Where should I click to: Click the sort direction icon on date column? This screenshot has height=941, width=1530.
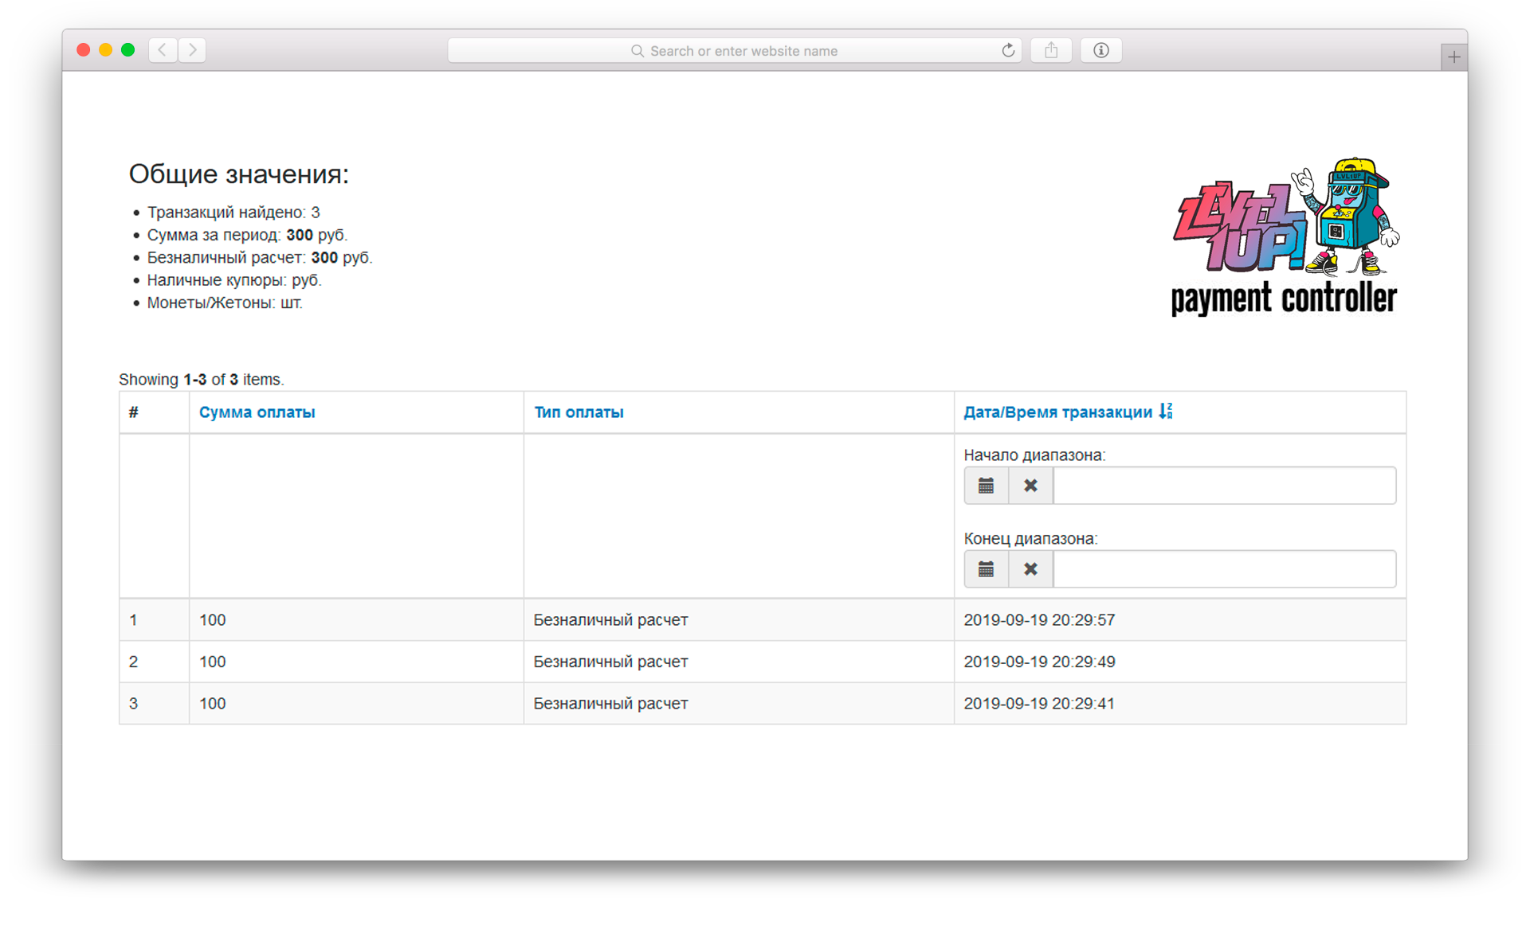coord(1166,412)
